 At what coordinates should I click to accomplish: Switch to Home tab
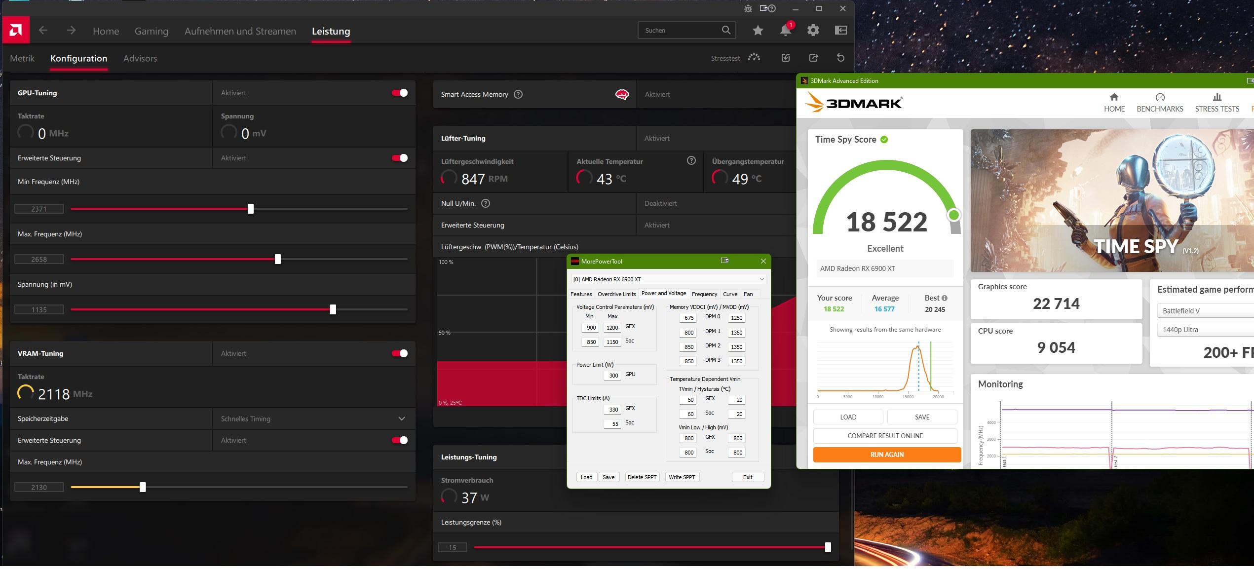point(106,31)
